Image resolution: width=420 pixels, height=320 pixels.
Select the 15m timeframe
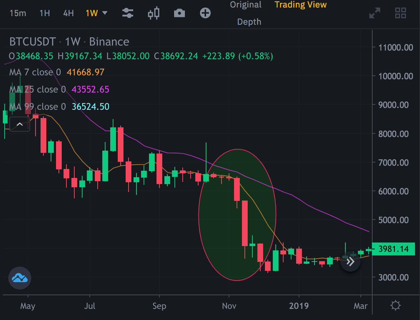point(18,13)
